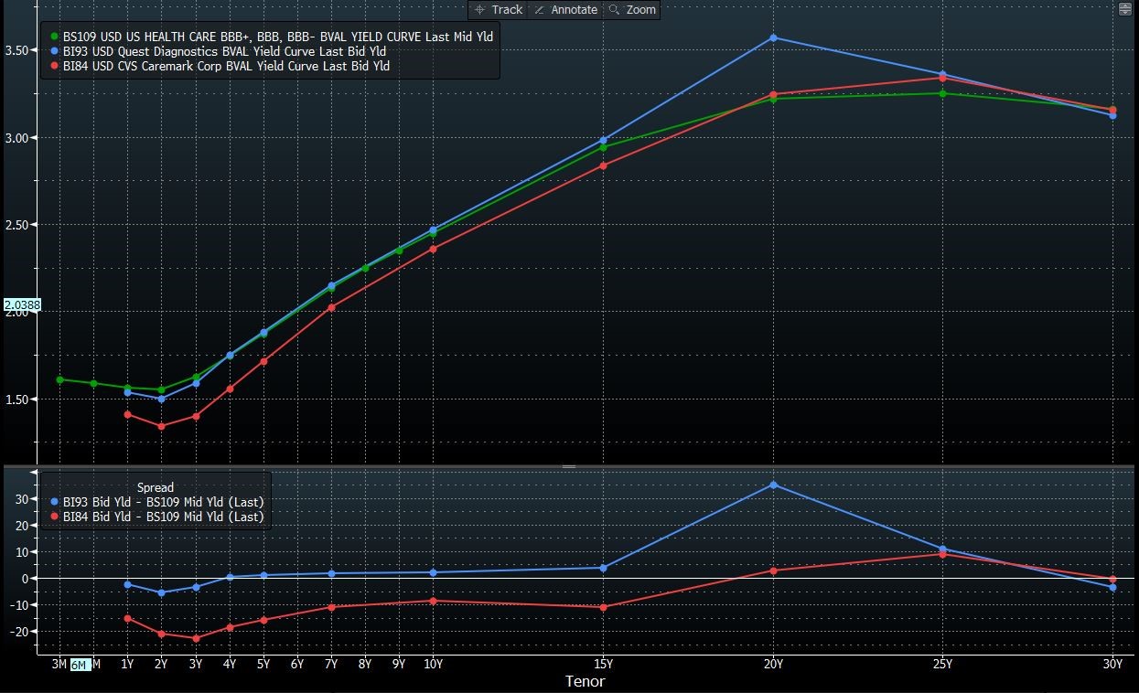1139x693 pixels.
Task: Click the Annotate pencil icon
Action: (x=539, y=10)
